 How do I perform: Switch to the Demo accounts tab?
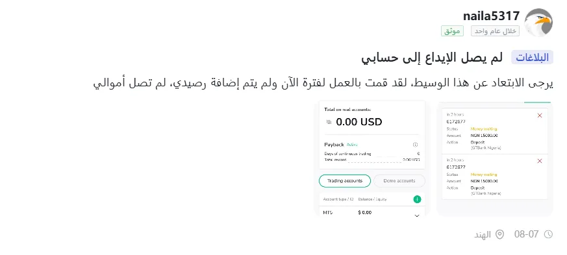[x=399, y=181]
